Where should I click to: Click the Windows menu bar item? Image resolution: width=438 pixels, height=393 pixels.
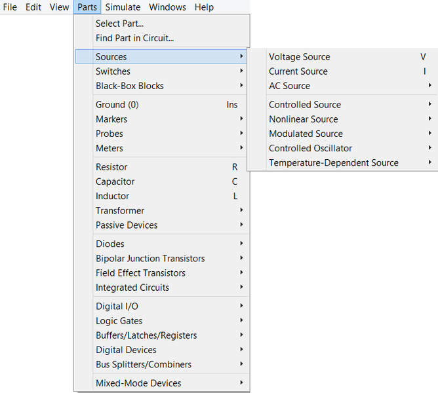point(167,7)
